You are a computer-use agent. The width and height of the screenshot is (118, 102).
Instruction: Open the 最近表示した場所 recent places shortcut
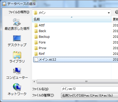17,24
